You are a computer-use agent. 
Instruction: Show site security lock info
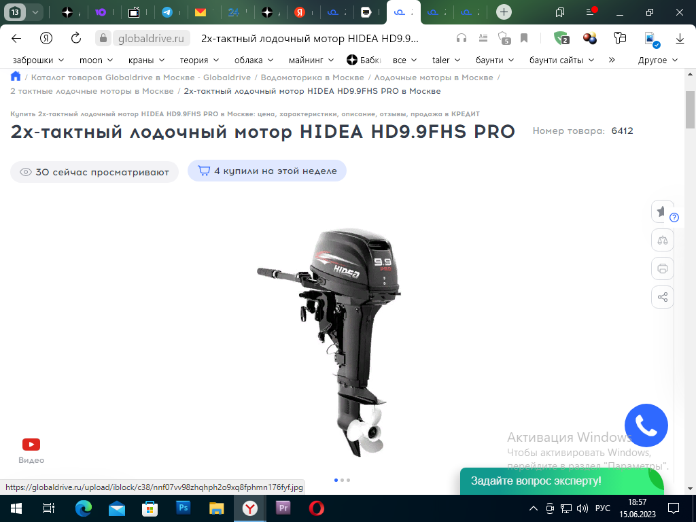(103, 38)
